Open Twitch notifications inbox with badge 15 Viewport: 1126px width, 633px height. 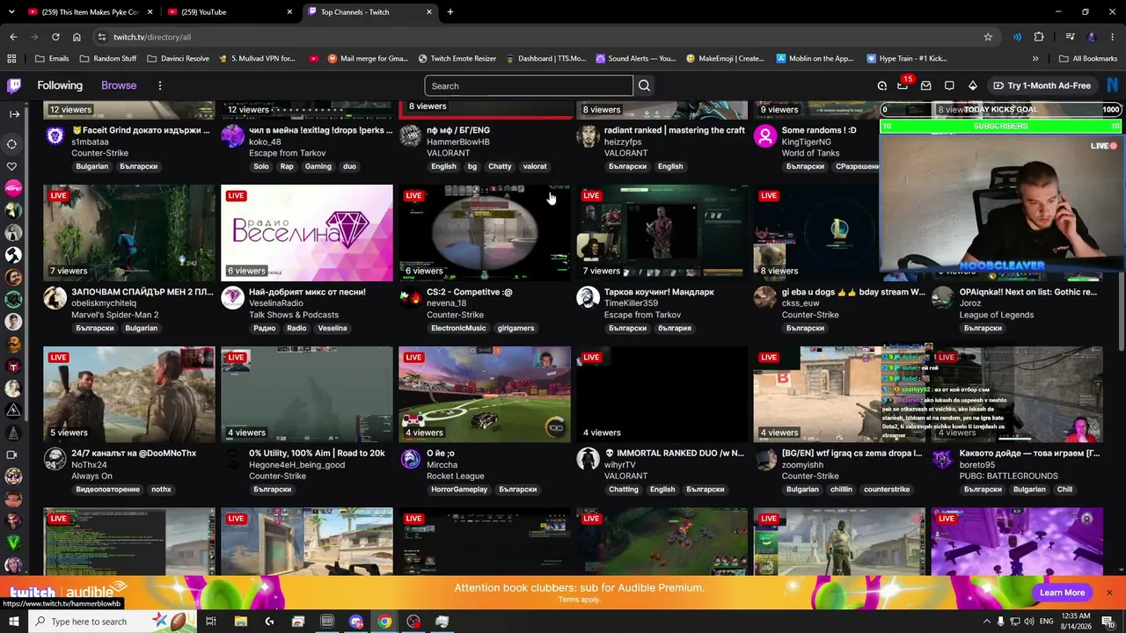tap(903, 85)
